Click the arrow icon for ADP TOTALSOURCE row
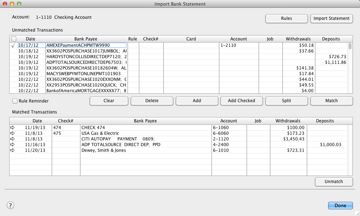 point(13,145)
